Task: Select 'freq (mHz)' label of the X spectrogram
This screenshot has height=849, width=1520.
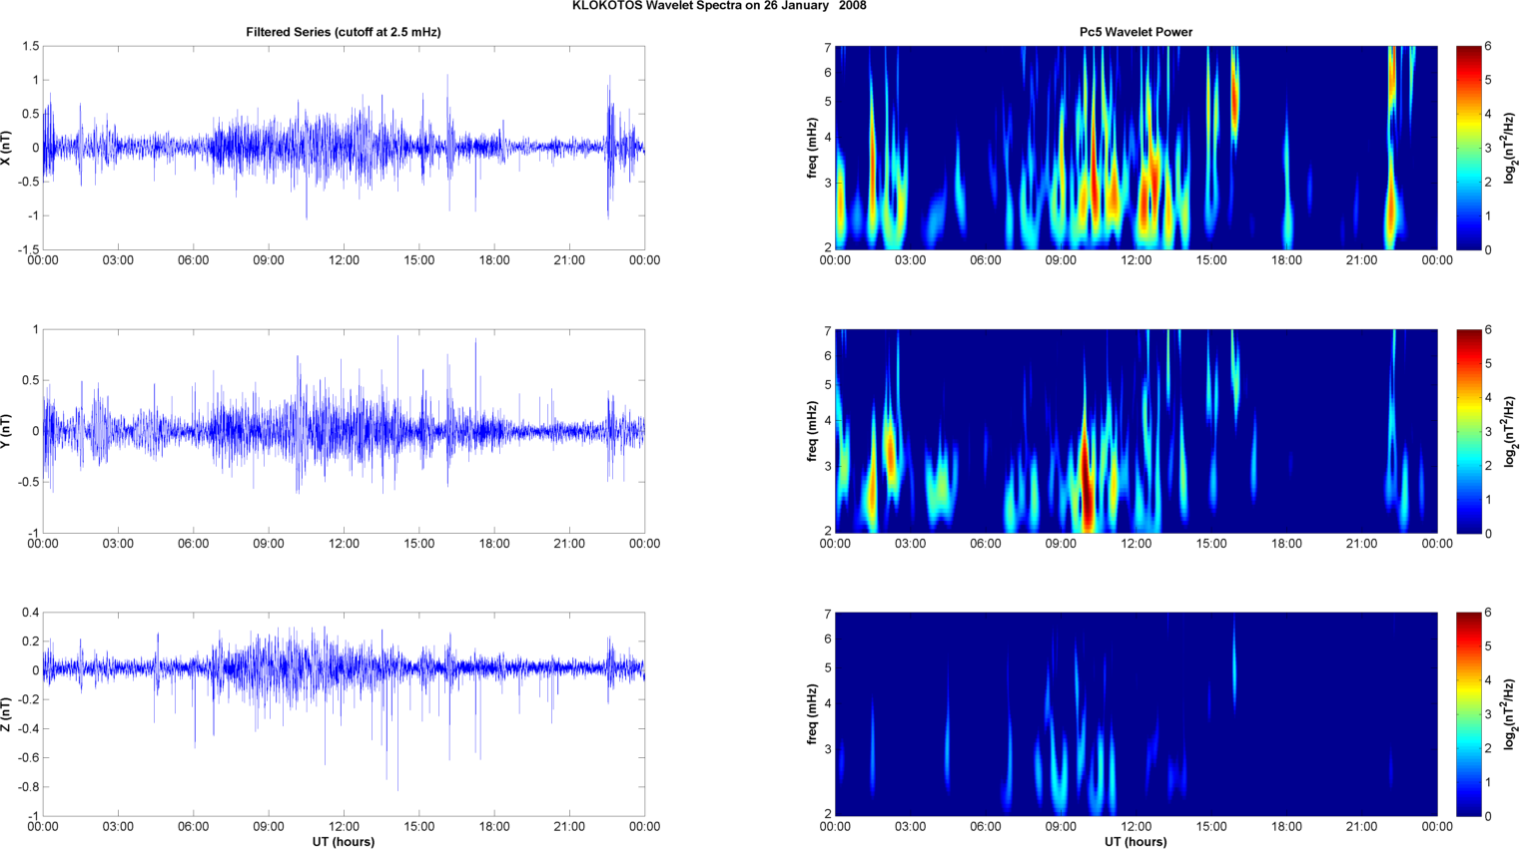Action: 813,148
